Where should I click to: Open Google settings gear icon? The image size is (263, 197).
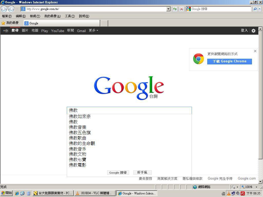click(x=253, y=31)
